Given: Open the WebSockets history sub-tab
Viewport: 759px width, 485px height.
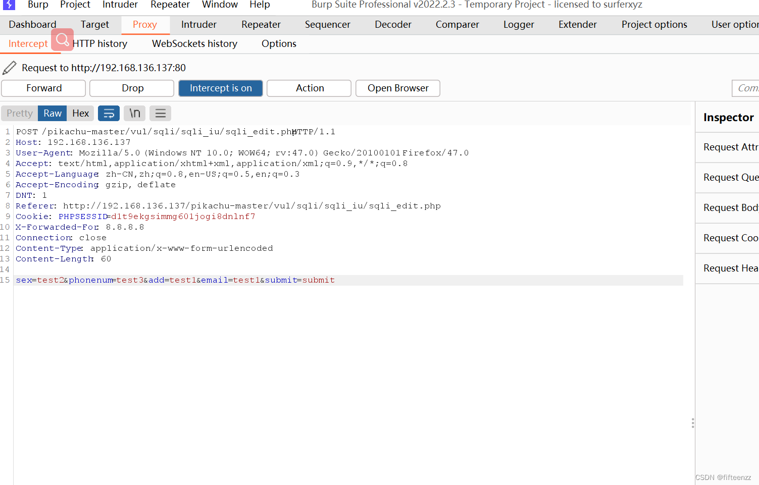Looking at the screenshot, I should [x=195, y=44].
